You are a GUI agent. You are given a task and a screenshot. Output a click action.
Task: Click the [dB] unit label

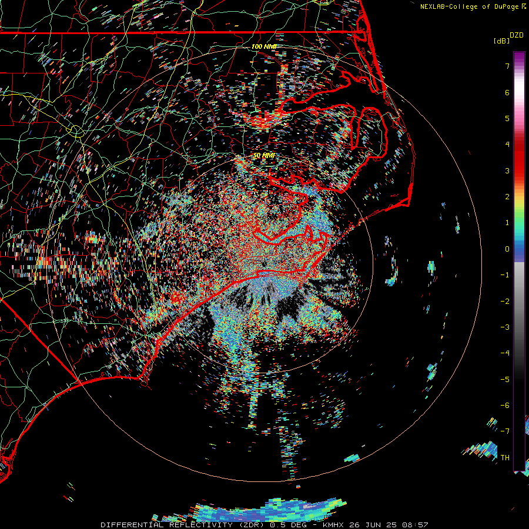(x=502, y=41)
